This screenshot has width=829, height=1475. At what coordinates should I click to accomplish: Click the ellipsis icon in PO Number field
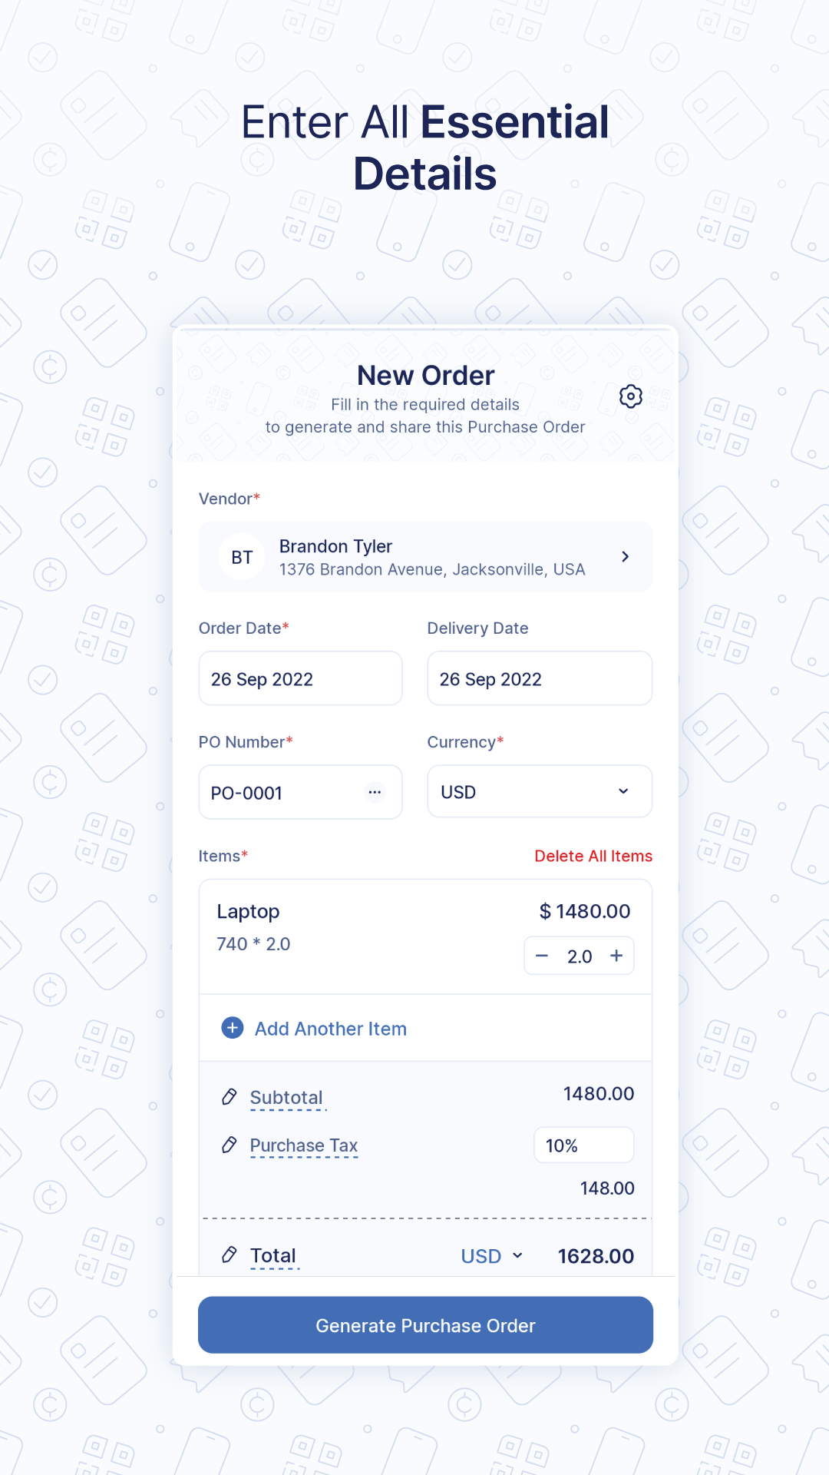coord(374,792)
